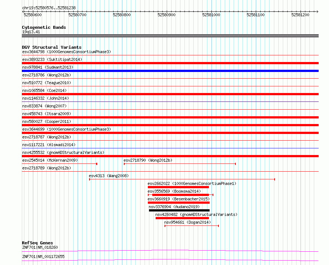Click the 19q13.41 band label
Screen dimensions: 329x265
[x=31, y=32]
